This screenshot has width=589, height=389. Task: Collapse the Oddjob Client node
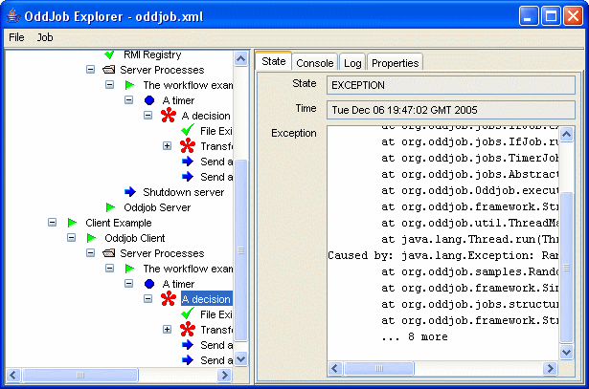[72, 238]
